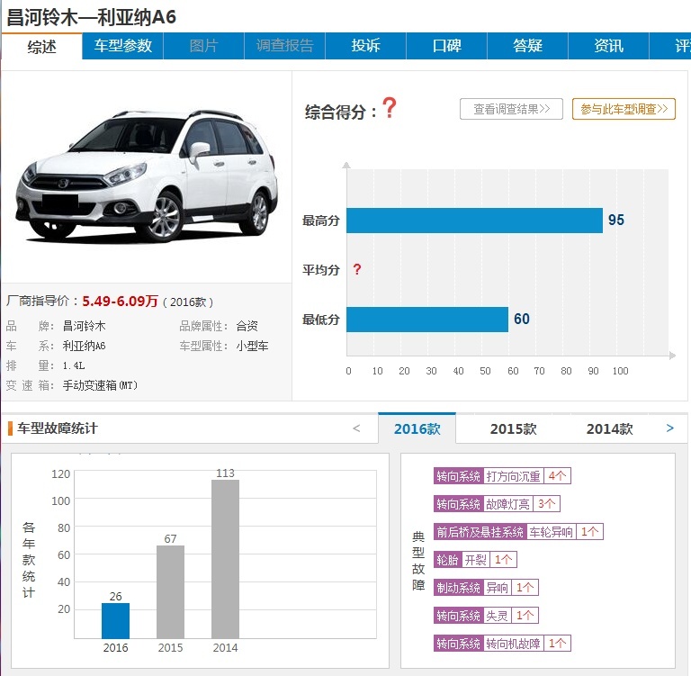Click the 车型属性 value 小型车
Screen dimensions: 691x676
252,346
